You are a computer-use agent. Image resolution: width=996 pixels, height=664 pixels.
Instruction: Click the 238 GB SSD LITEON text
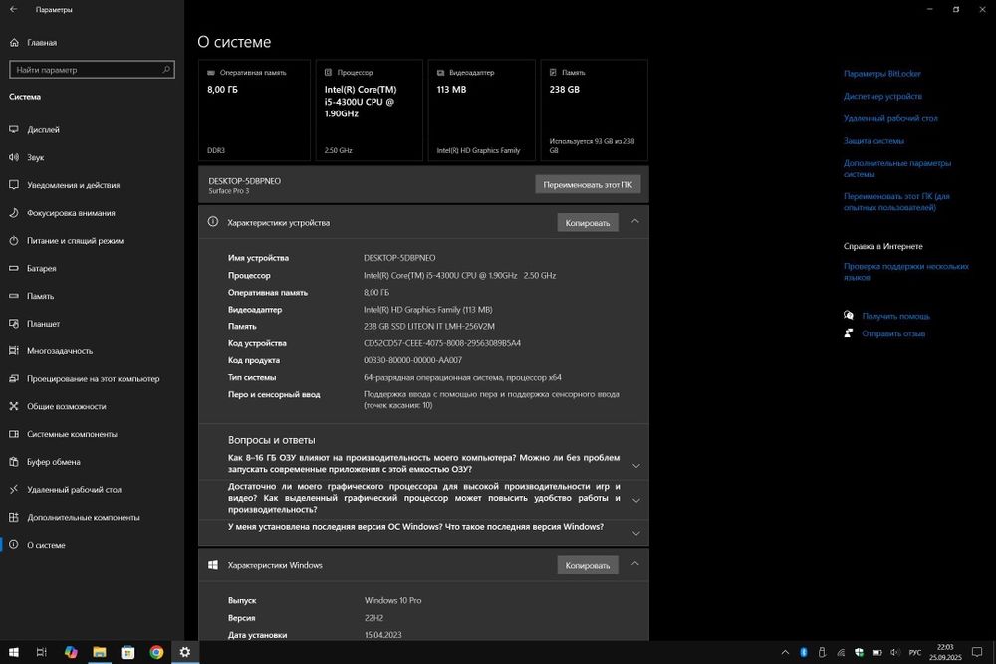(x=428, y=327)
